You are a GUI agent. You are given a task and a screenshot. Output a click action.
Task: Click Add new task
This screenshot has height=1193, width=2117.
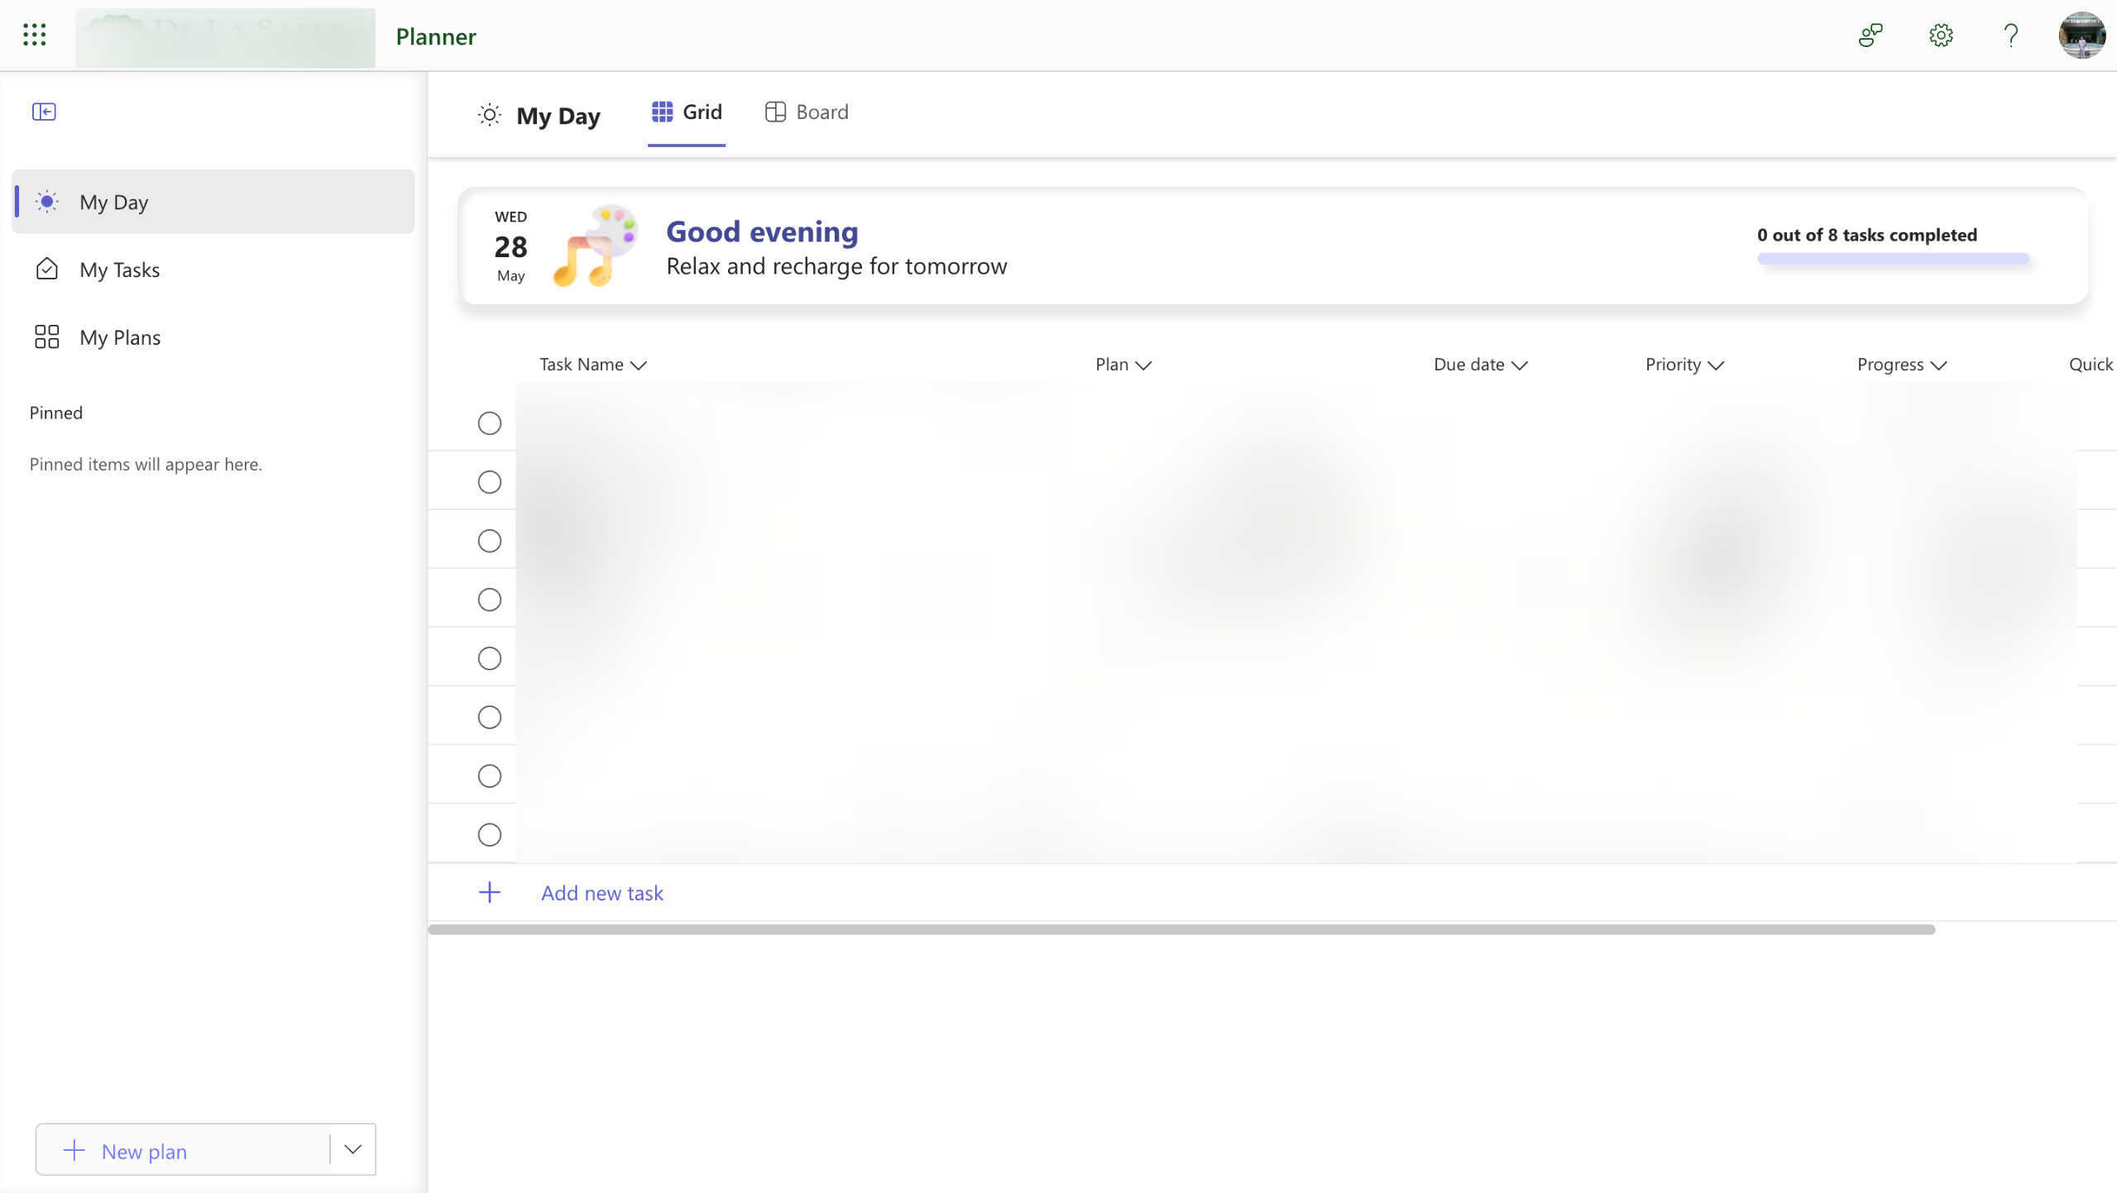click(x=601, y=893)
